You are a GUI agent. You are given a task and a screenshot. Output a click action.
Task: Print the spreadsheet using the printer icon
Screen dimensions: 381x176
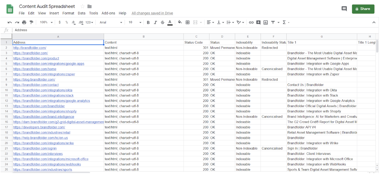click(x=24, y=22)
